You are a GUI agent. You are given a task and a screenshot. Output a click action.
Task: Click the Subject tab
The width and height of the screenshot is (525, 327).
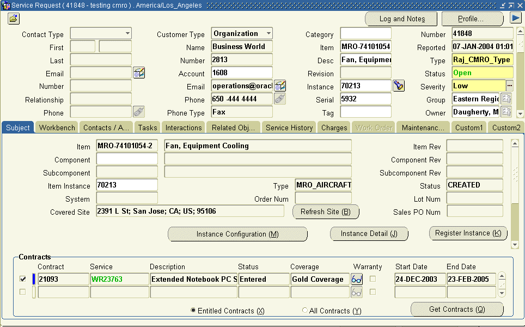tap(18, 128)
